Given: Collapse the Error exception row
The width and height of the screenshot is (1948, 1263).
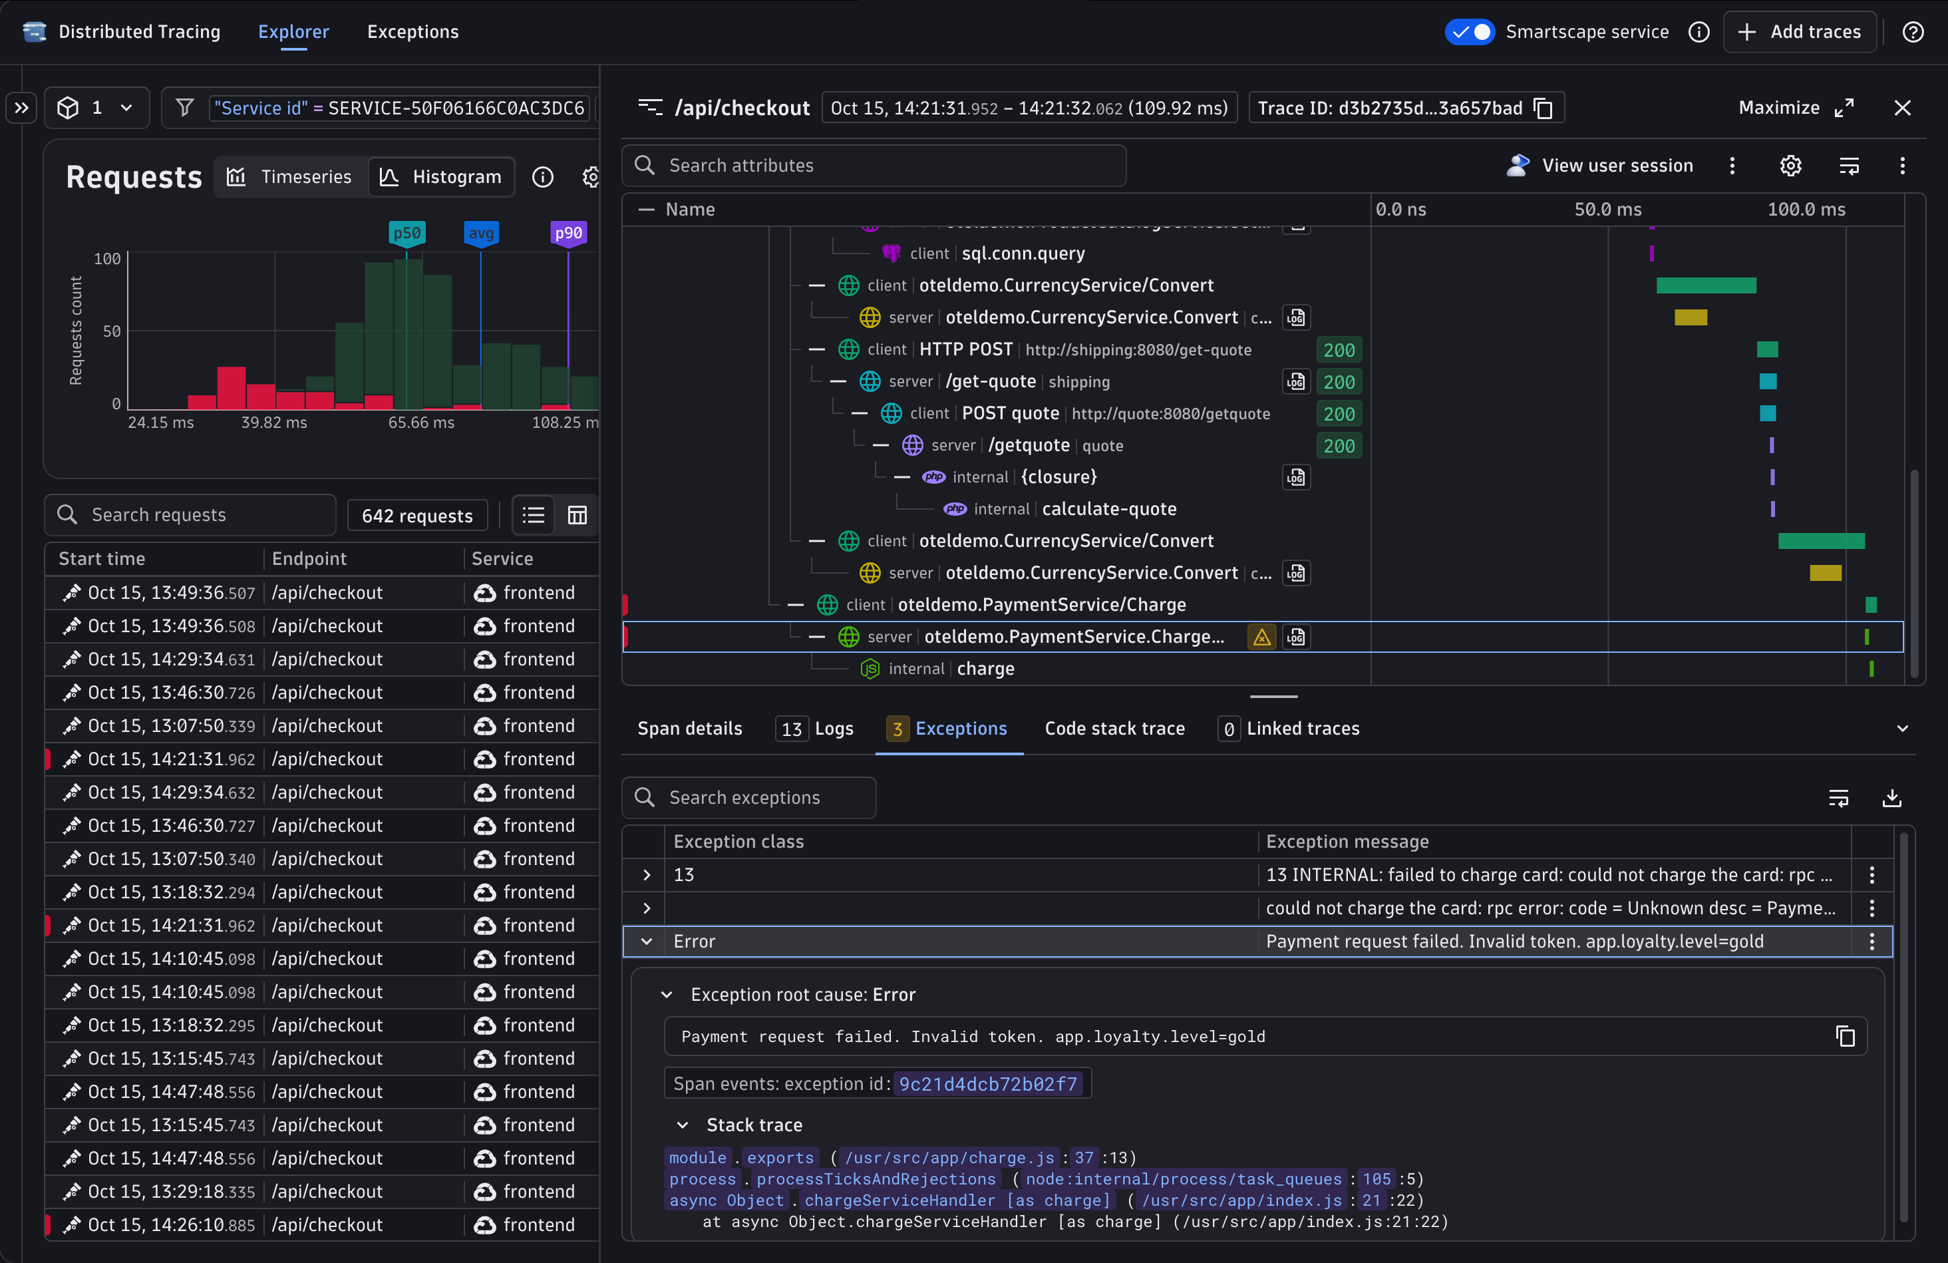Looking at the screenshot, I should coord(647,942).
